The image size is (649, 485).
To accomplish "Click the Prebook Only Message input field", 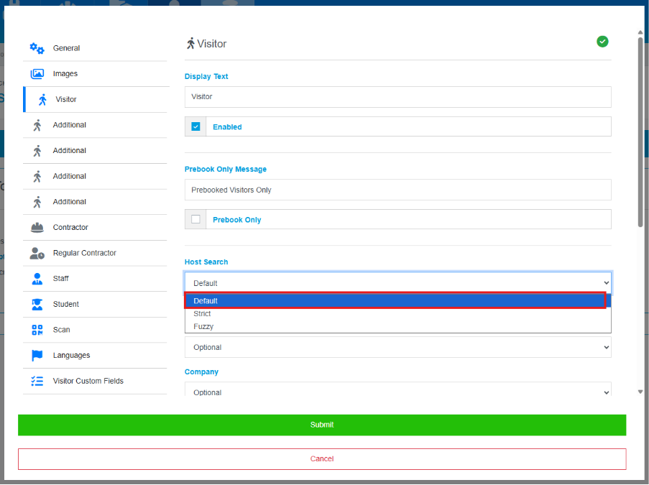I will [397, 190].
